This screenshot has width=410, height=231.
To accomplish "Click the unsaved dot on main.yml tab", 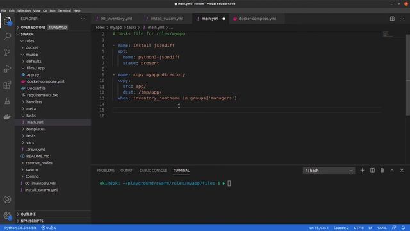I will tap(224, 19).
